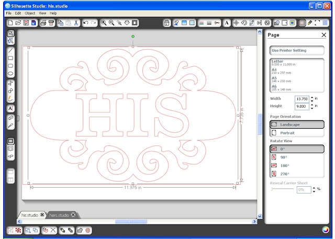The image size is (335, 239).
Task: Ungroup the selected shapes icon
Action: pos(18,230)
